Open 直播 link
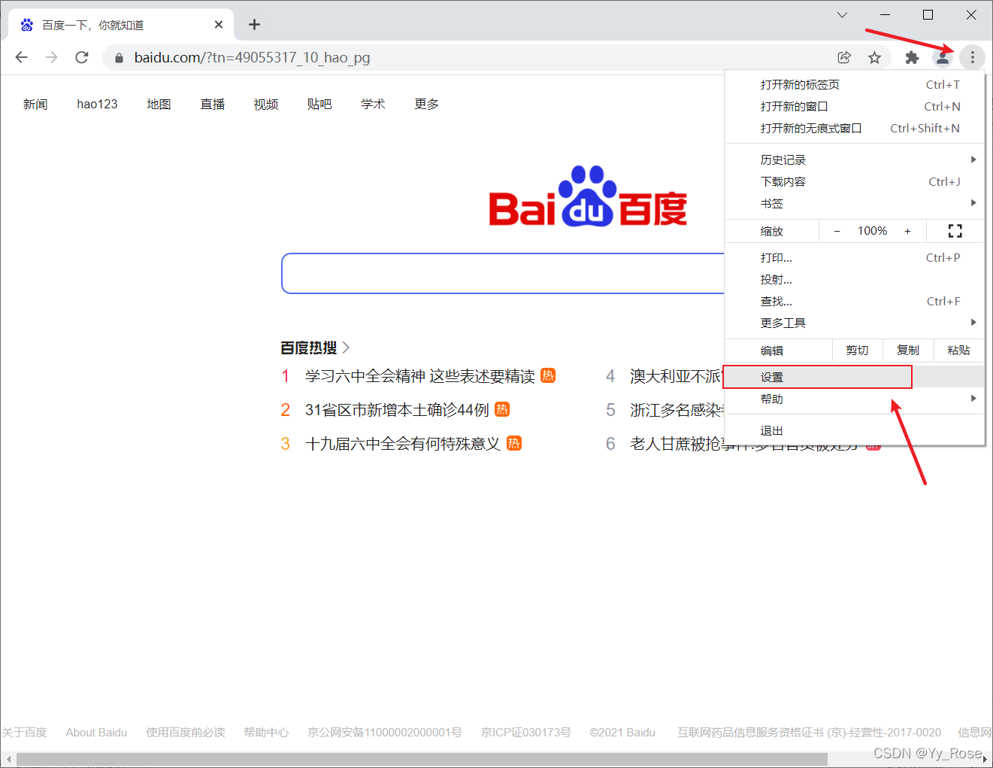 [x=213, y=104]
